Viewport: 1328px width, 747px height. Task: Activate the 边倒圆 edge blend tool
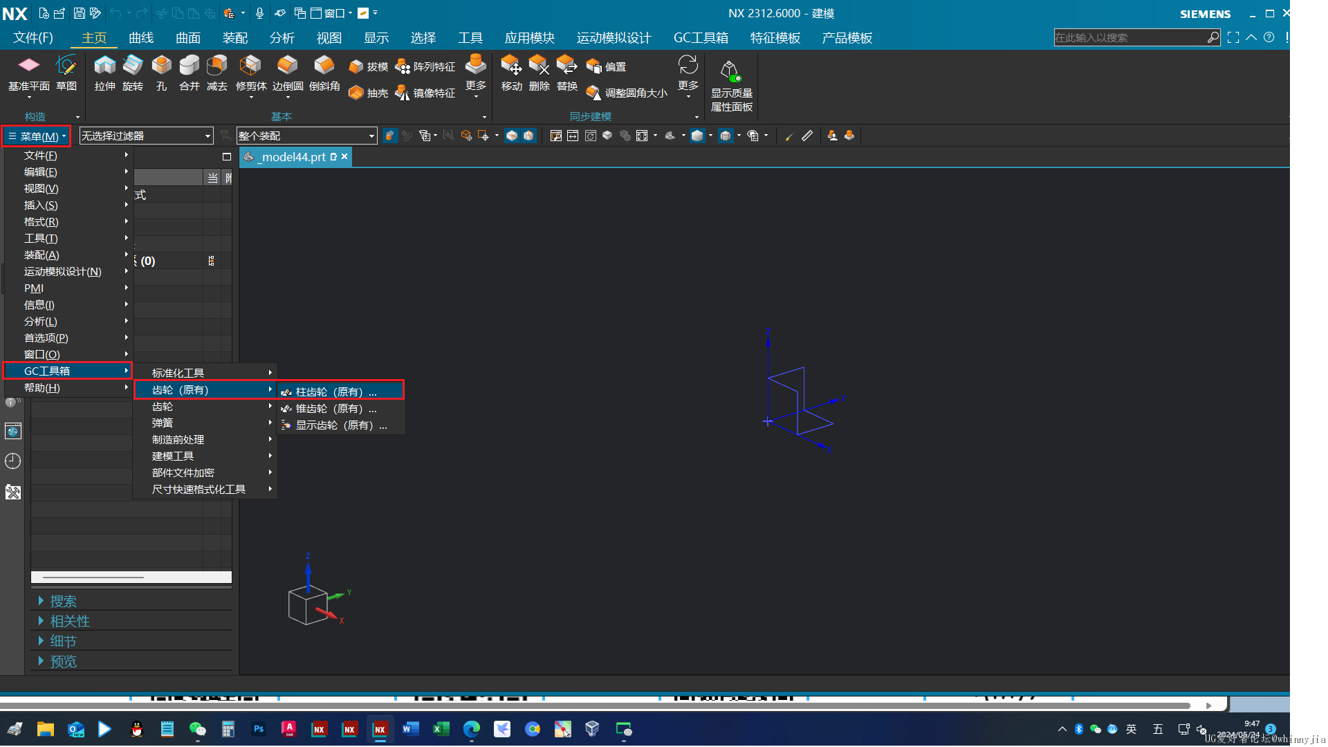click(x=288, y=73)
